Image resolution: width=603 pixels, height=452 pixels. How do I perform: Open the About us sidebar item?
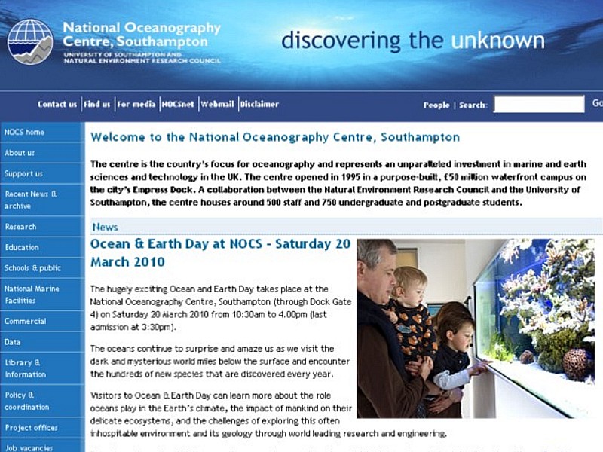(42, 153)
